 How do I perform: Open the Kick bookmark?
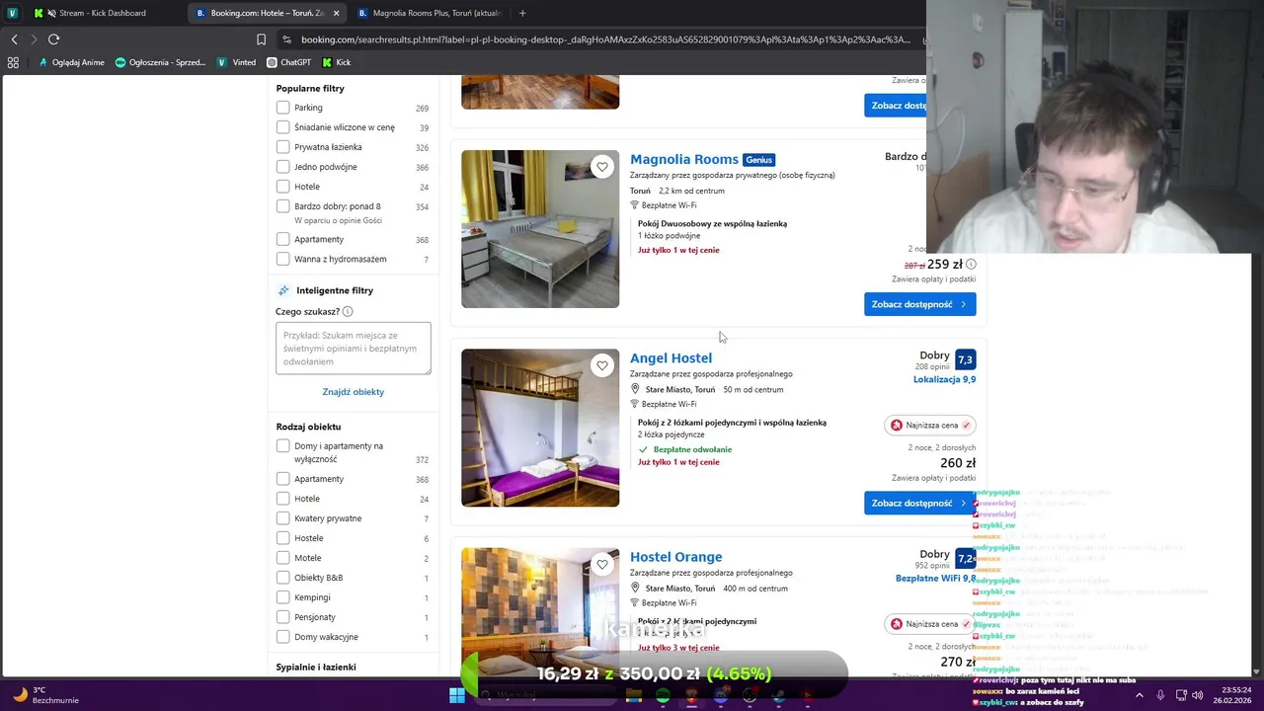336,62
